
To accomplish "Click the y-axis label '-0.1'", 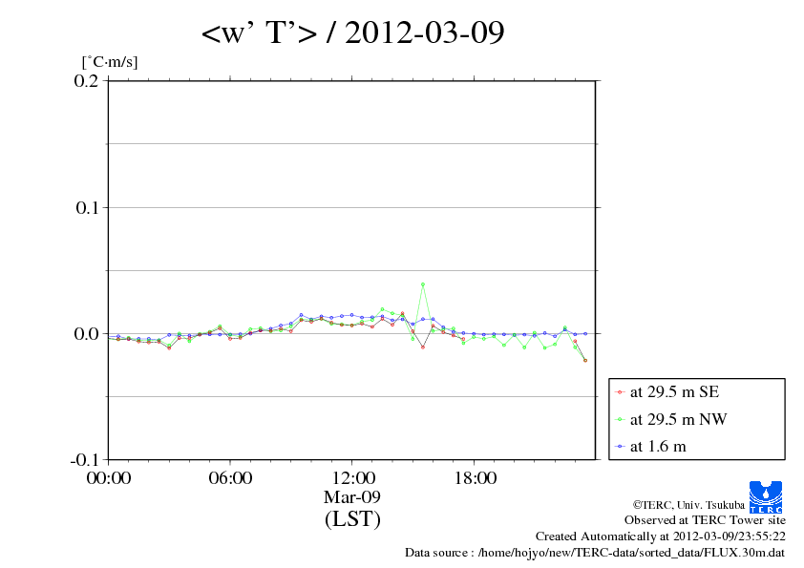I will (x=84, y=460).
